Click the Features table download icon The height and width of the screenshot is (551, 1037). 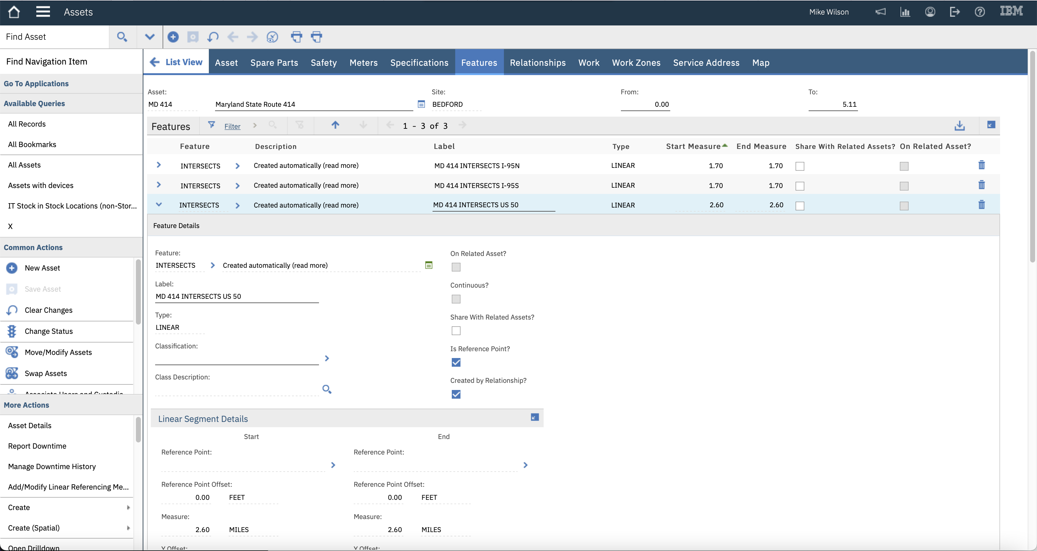click(960, 126)
